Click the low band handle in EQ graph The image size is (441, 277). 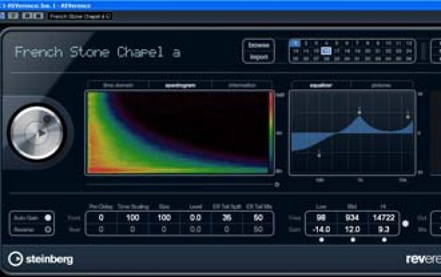pos(319,155)
